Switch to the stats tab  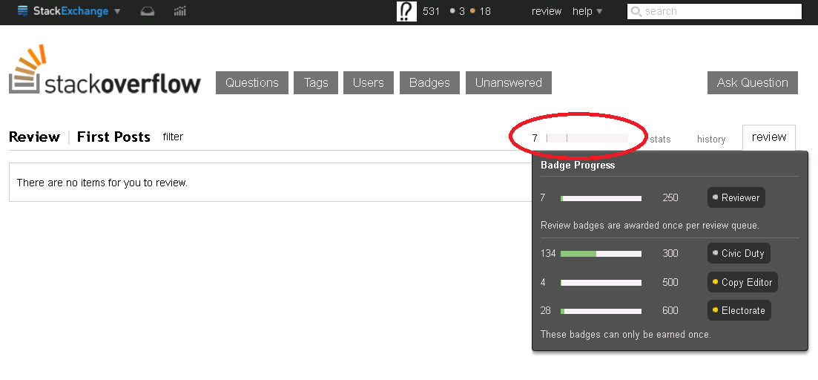pos(661,140)
